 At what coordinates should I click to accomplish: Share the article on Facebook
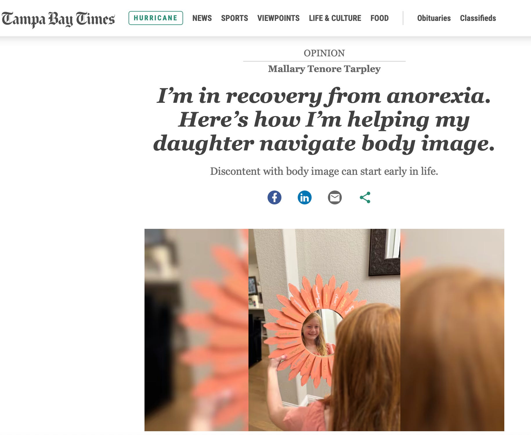[274, 197]
